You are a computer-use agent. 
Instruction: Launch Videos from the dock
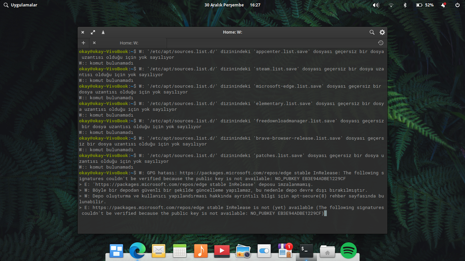click(222, 251)
